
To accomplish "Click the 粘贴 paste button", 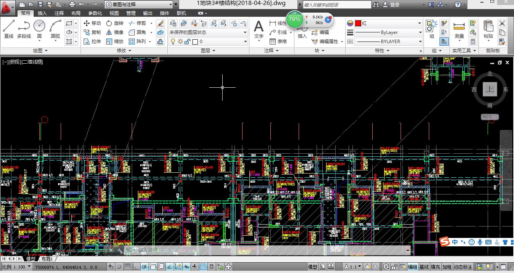I will click(x=488, y=30).
